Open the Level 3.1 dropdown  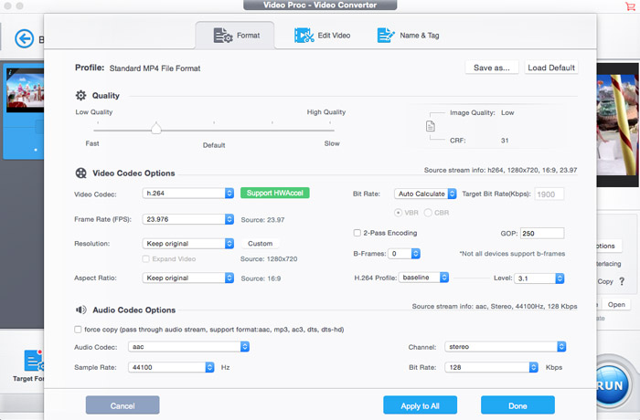[539, 278]
